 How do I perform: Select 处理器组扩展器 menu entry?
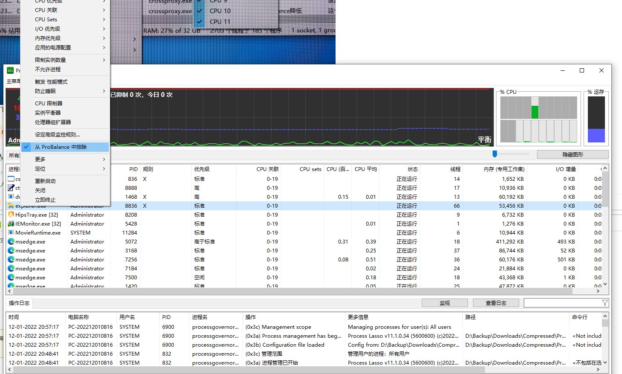[65, 122]
